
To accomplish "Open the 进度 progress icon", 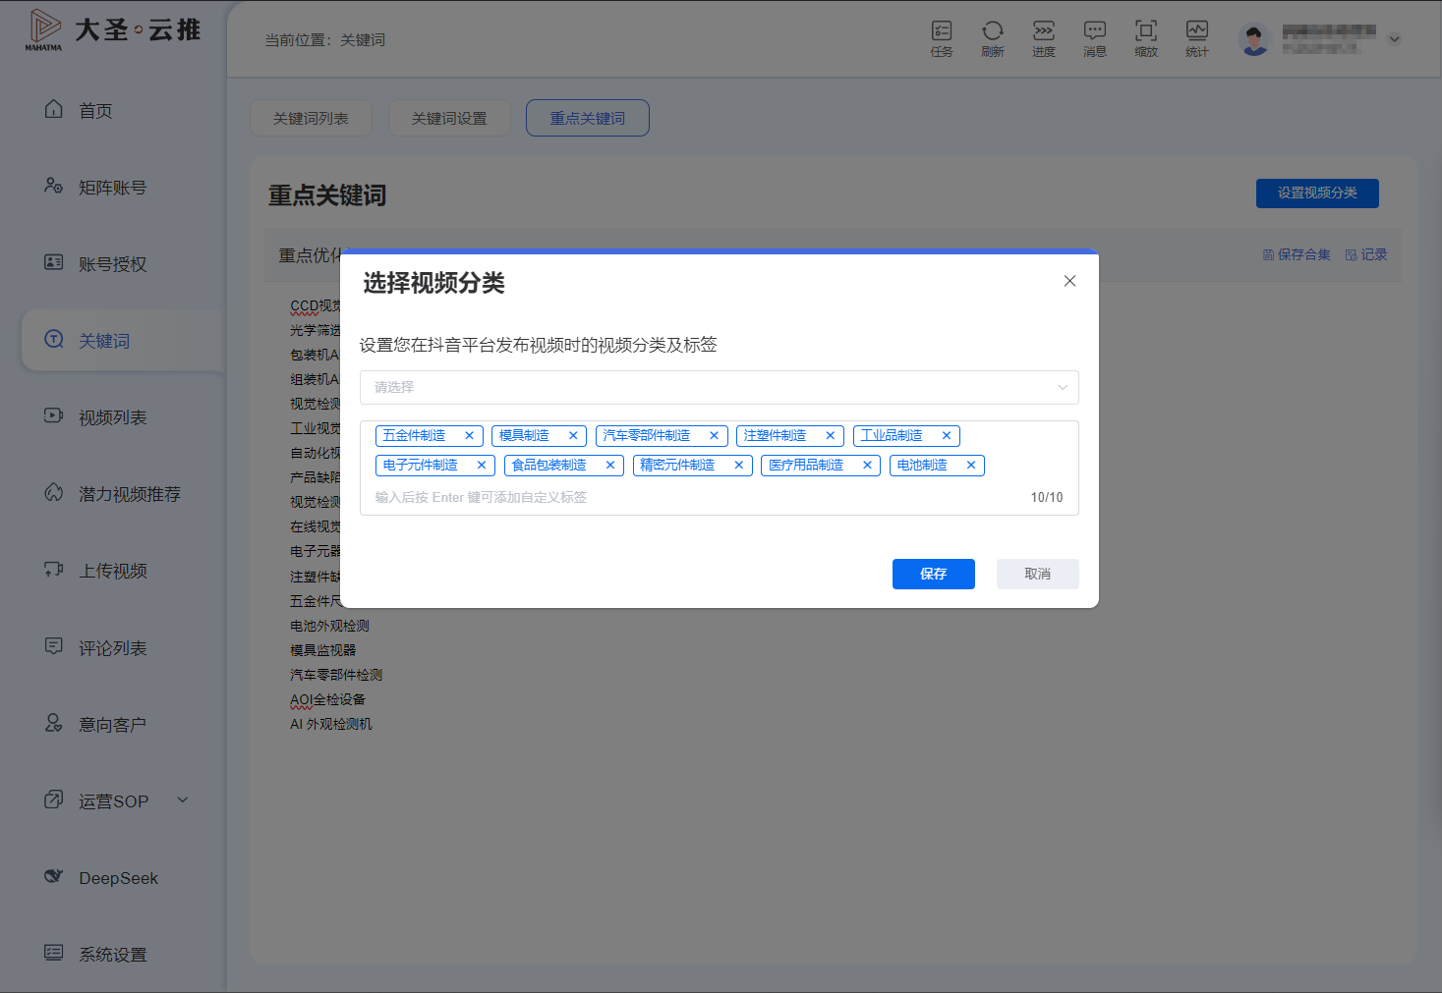I will (x=1044, y=38).
